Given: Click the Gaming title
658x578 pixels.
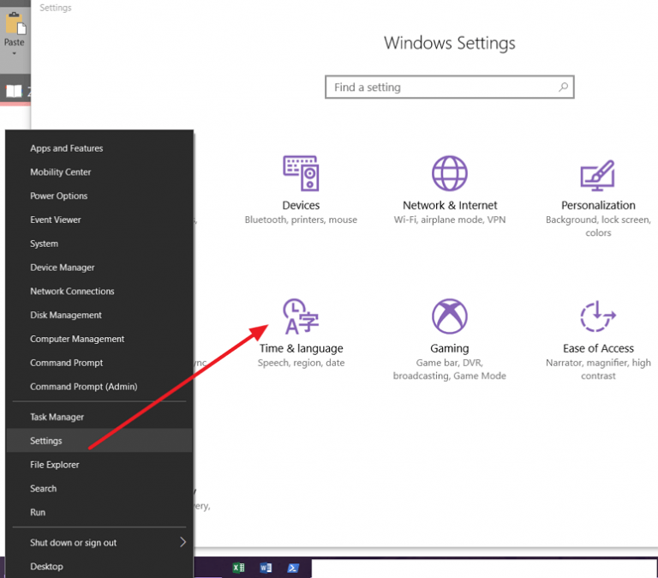Looking at the screenshot, I should [450, 349].
